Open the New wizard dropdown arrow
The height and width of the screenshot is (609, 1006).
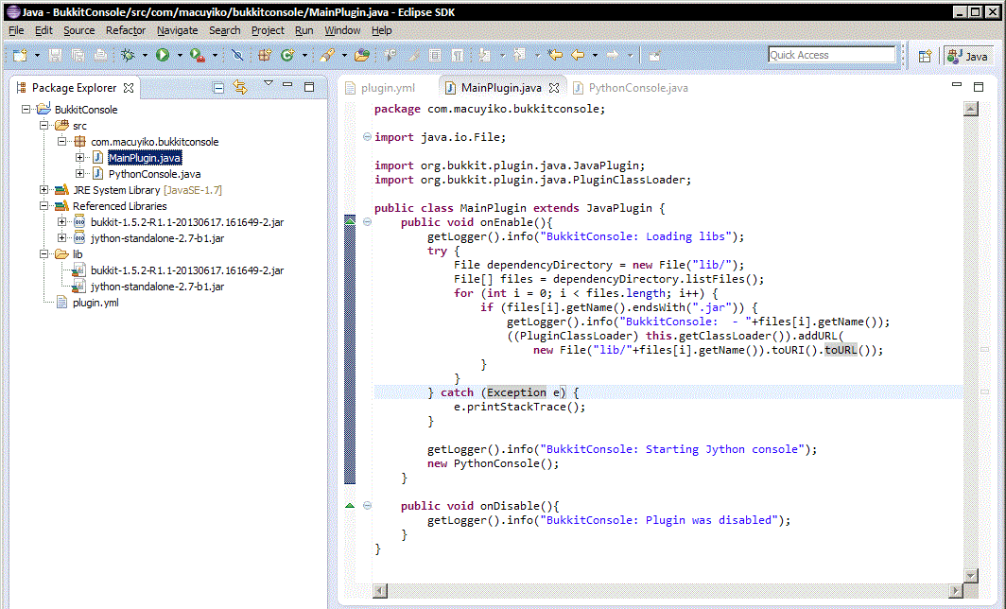(37, 56)
